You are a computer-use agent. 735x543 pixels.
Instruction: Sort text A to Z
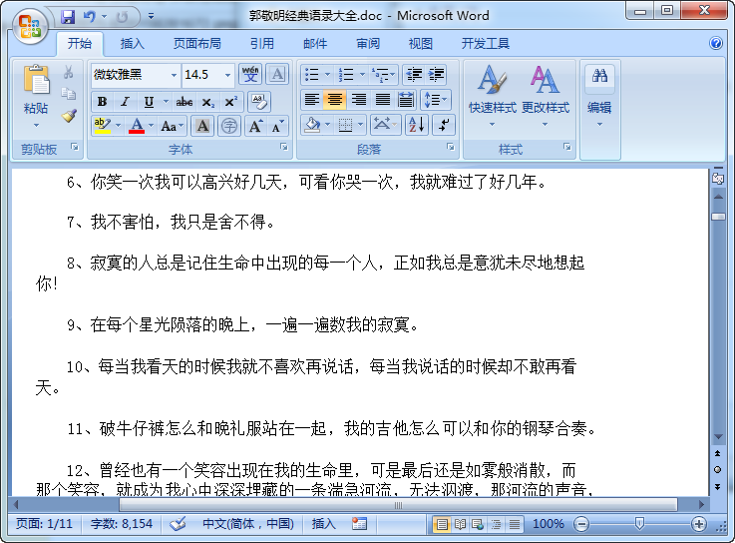coord(417,125)
